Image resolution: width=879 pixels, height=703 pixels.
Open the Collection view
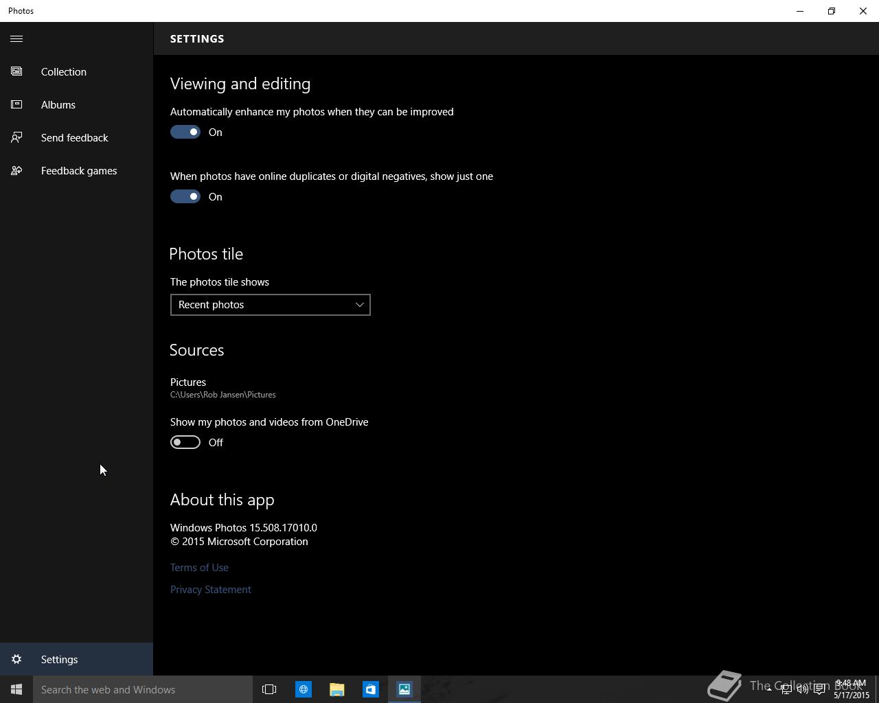click(x=76, y=71)
